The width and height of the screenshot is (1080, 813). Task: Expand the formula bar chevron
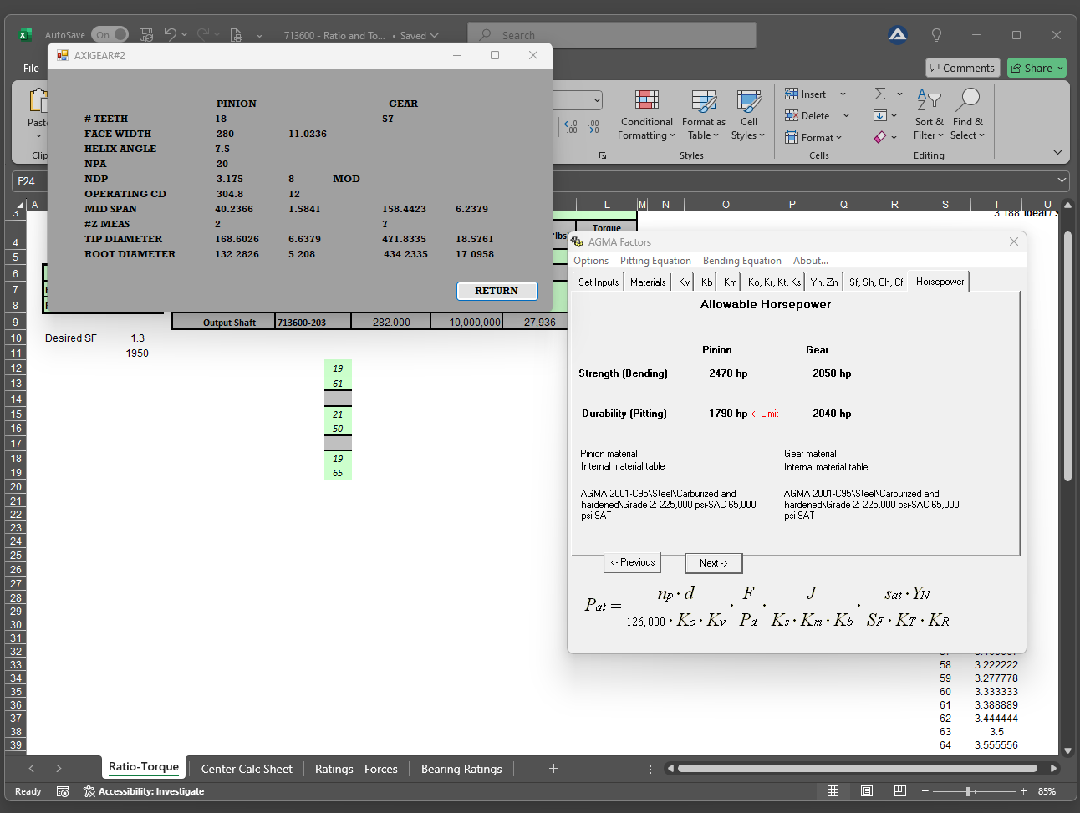[x=1062, y=180]
